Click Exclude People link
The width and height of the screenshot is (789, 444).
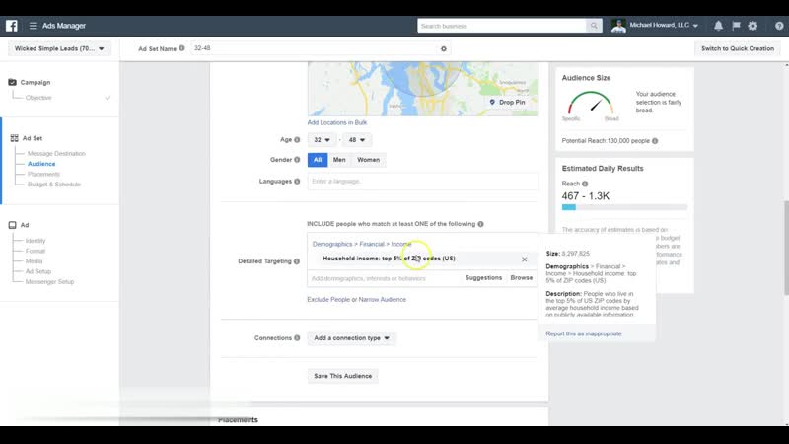(x=328, y=300)
